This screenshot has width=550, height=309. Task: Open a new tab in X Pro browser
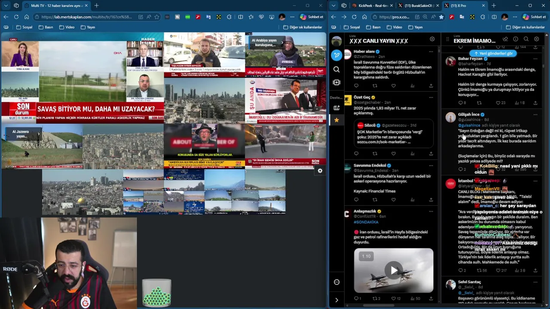pyautogui.click(x=493, y=6)
